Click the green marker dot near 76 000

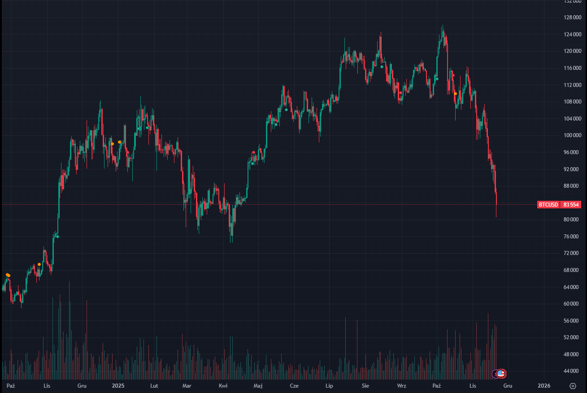[57, 237]
